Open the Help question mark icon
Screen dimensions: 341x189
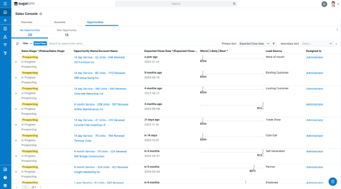tap(5, 178)
